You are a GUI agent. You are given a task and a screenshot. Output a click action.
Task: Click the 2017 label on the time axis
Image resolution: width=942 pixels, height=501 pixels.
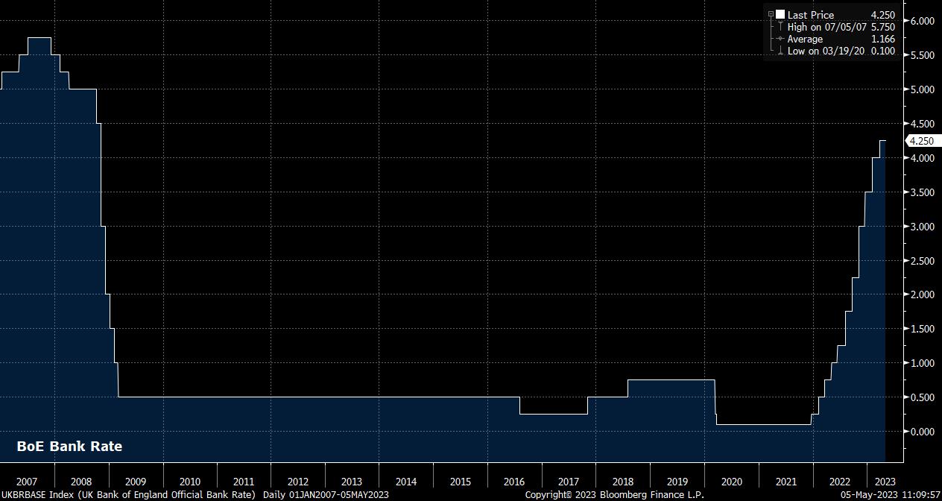[x=569, y=482]
